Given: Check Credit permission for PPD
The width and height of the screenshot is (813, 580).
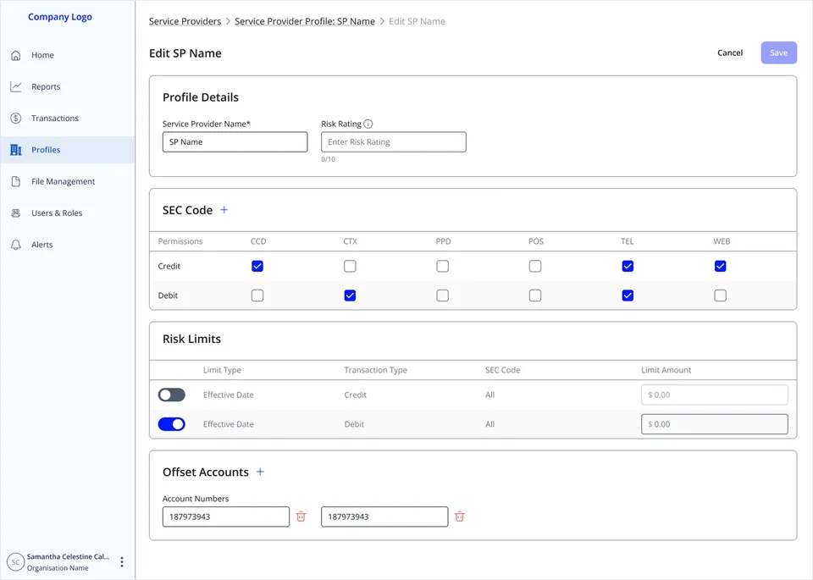Looking at the screenshot, I should point(442,266).
